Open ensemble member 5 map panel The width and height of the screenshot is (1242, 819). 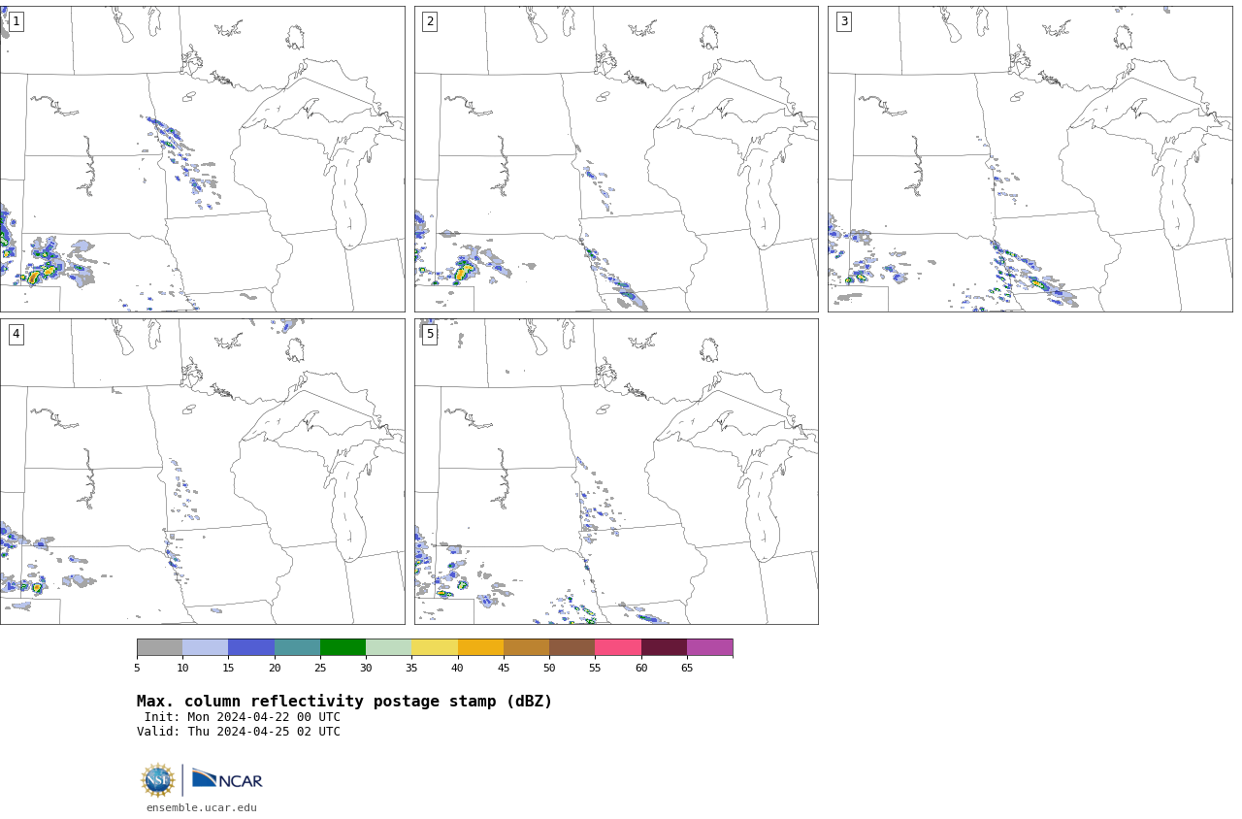[x=616, y=472]
